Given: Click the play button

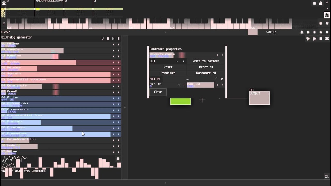Looking at the screenshot, I should point(314,32).
